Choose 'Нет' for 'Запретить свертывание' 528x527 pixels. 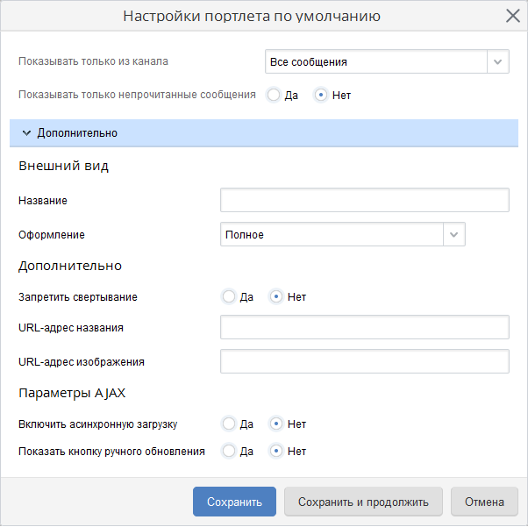coord(276,296)
